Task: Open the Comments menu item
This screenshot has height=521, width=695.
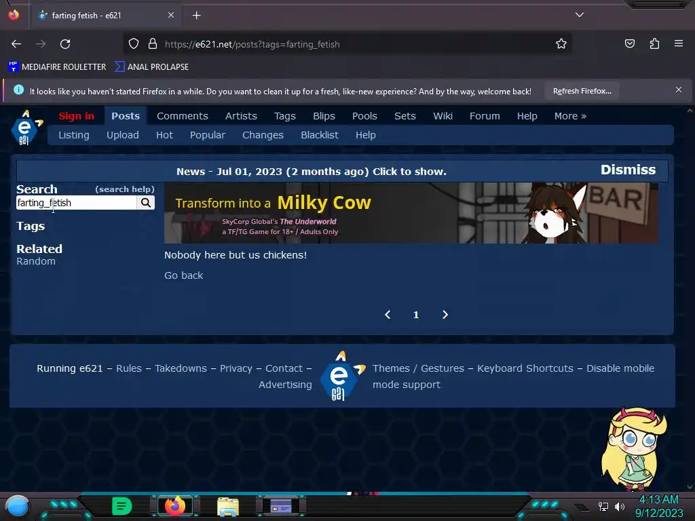Action: [x=182, y=116]
